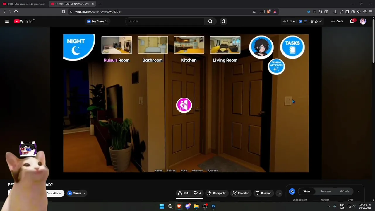This screenshot has height=211, width=375.
Task: Open more actions three-dots menu
Action: [279, 193]
